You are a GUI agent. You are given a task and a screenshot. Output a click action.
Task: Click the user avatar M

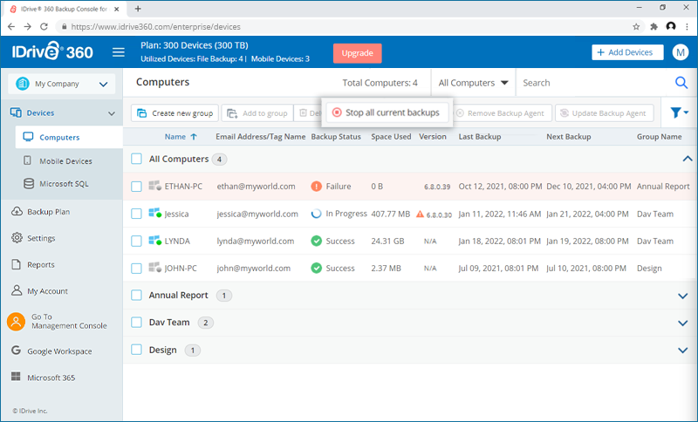tap(681, 52)
